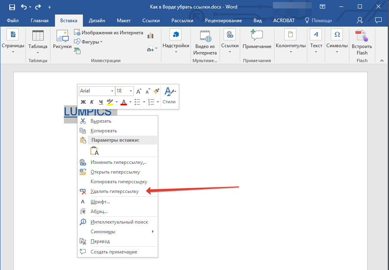Select Удалить гиперссылку in the context menu
This screenshot has width=389, height=270.
pos(114,191)
